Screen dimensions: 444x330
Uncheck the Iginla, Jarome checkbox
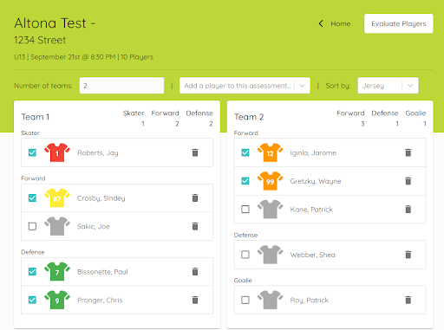click(245, 152)
